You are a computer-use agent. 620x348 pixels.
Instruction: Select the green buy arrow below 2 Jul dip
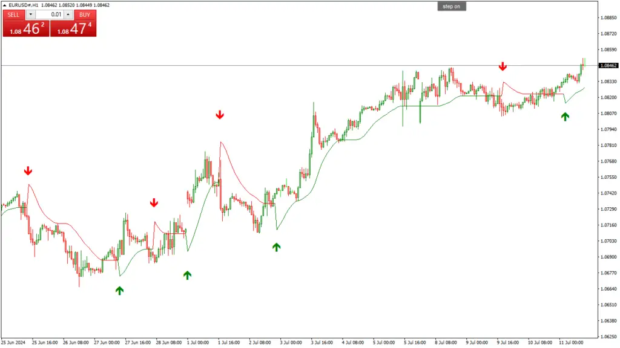point(277,246)
